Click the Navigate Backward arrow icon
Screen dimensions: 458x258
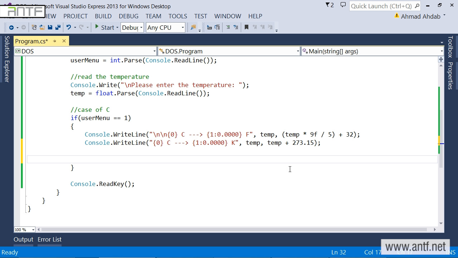(11, 28)
